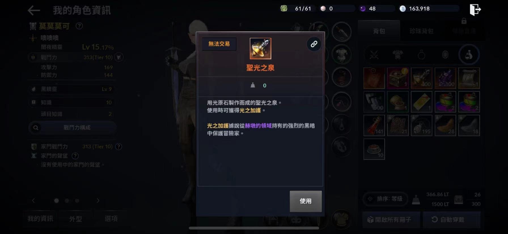Switch to the 珍珠背包 tab

(421, 31)
